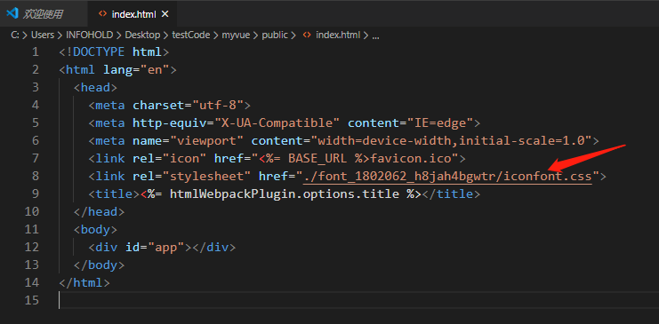Open the C: breadcrumb segment

click(x=15, y=35)
